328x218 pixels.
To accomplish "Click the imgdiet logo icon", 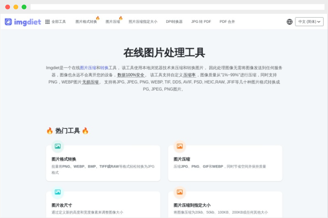I will [8, 22].
